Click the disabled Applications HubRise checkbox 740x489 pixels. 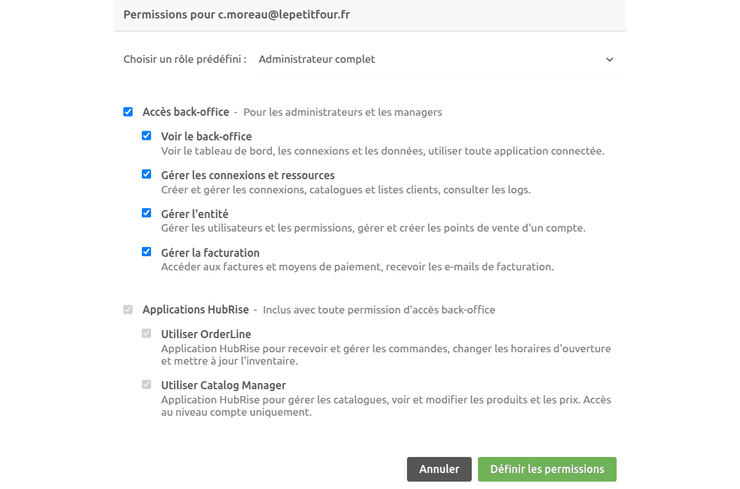point(128,309)
